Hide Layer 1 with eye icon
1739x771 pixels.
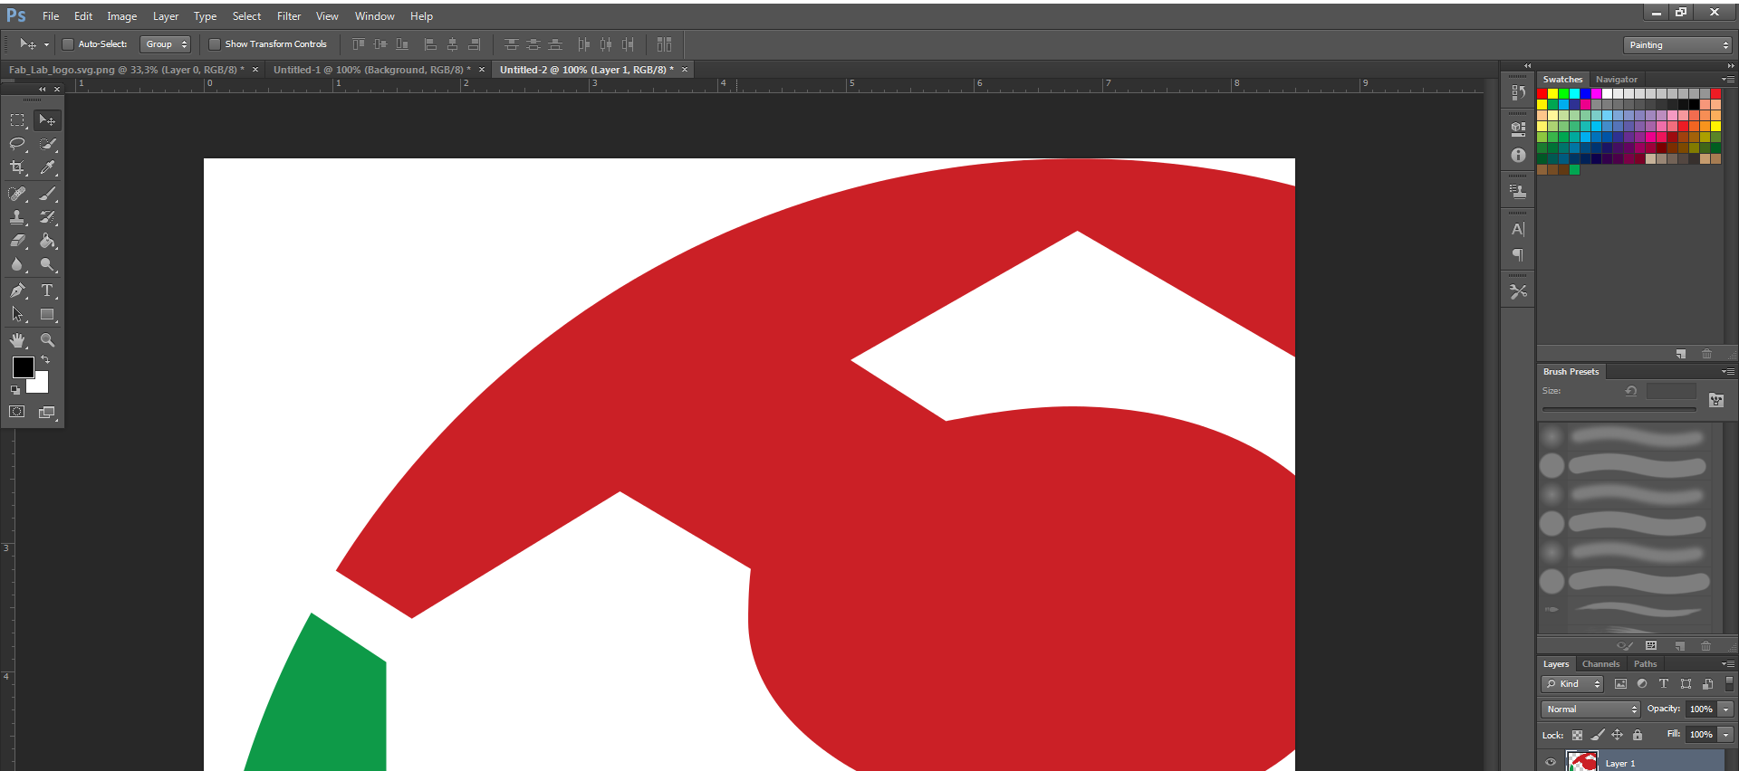click(x=1551, y=762)
